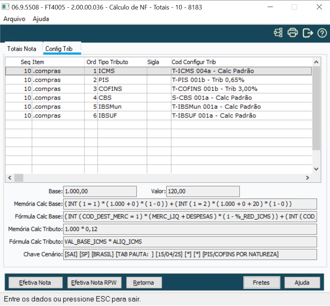Click 'T-COFINS 001b - Trib 3,00%' cell
The height and width of the screenshot is (306, 330).
click(241, 89)
